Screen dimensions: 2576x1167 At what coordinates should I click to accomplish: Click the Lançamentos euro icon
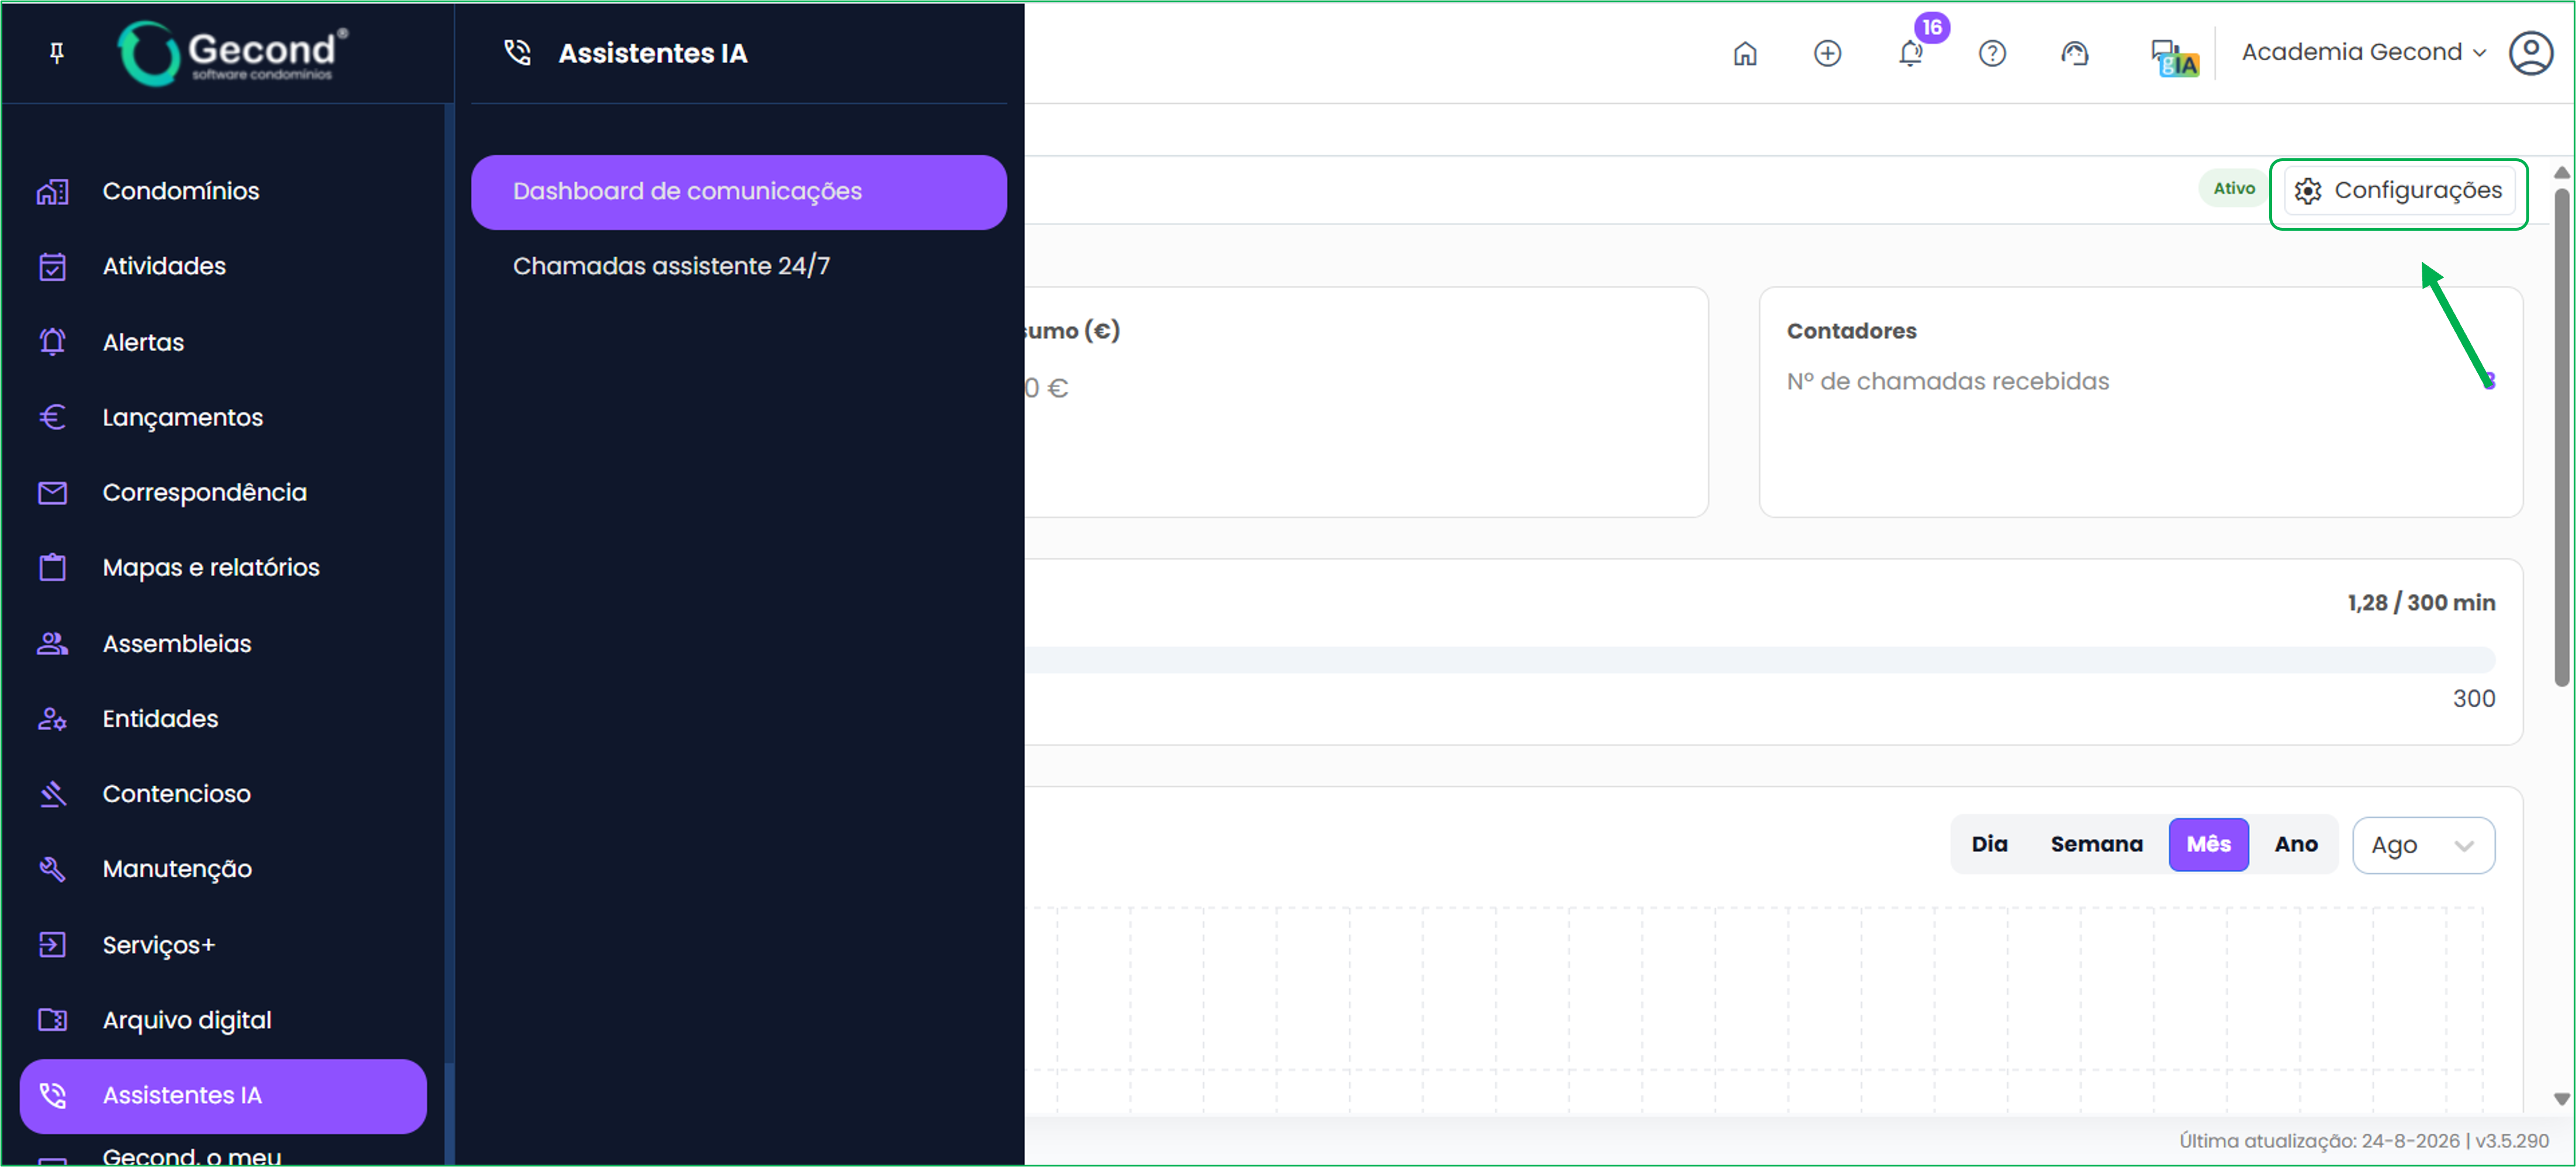[52, 416]
